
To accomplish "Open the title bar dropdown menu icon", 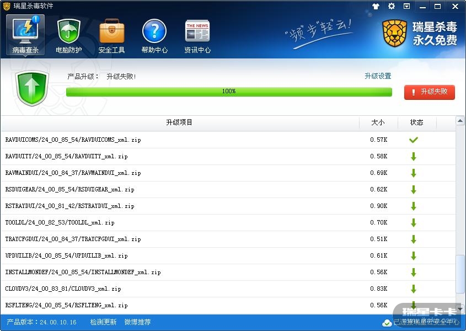I will [407, 6].
